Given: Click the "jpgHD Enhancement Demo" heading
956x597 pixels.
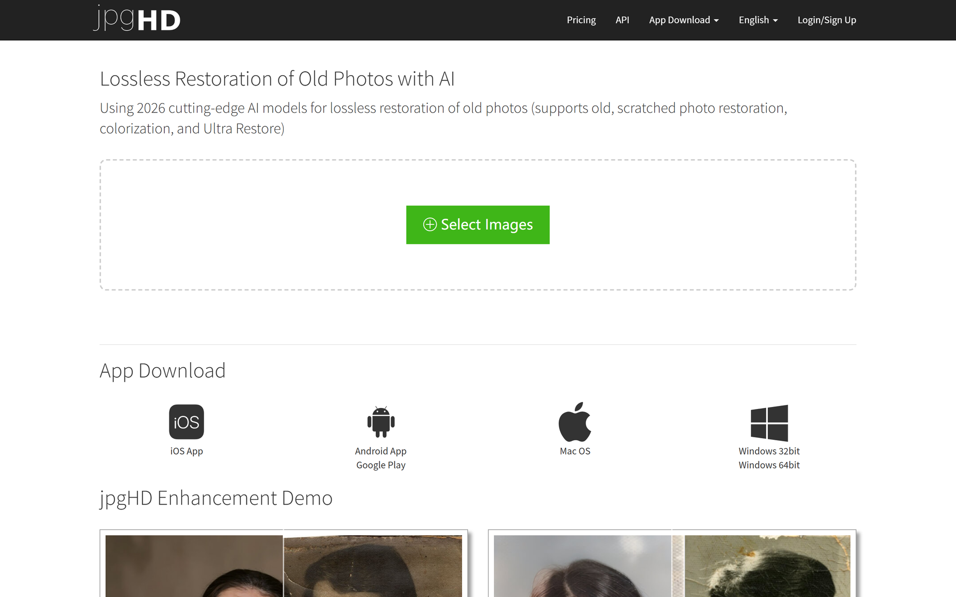Looking at the screenshot, I should tap(216, 498).
